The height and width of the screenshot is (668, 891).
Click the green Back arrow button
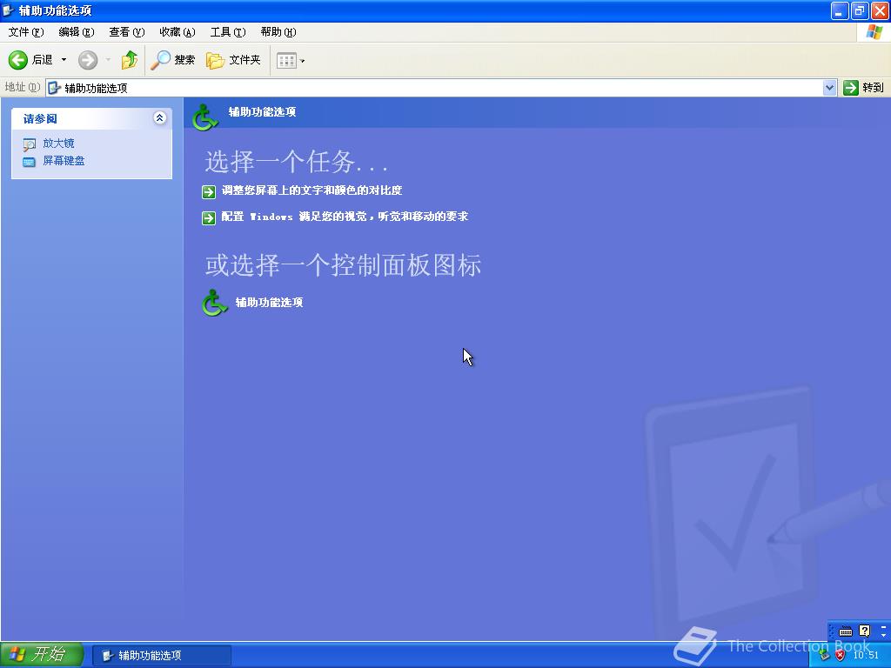pyautogui.click(x=17, y=60)
